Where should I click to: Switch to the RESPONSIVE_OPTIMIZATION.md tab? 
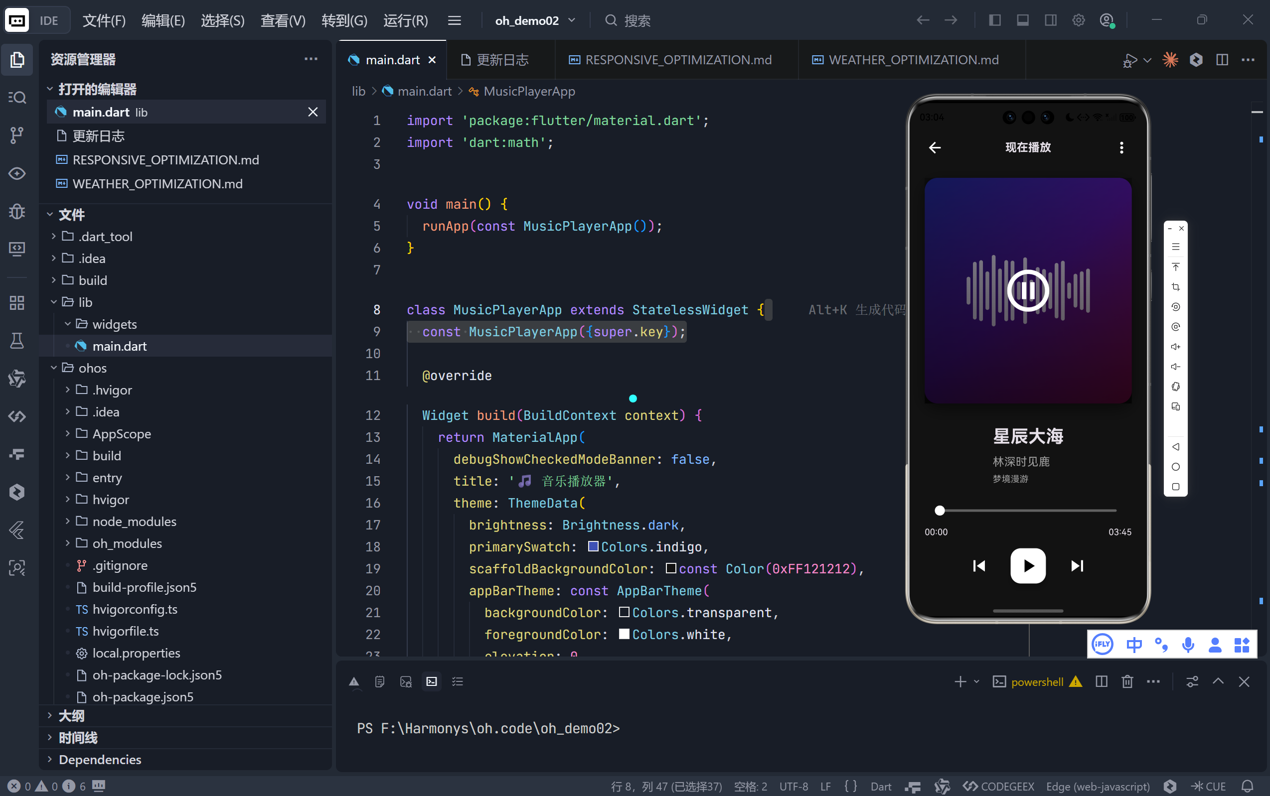[677, 60]
